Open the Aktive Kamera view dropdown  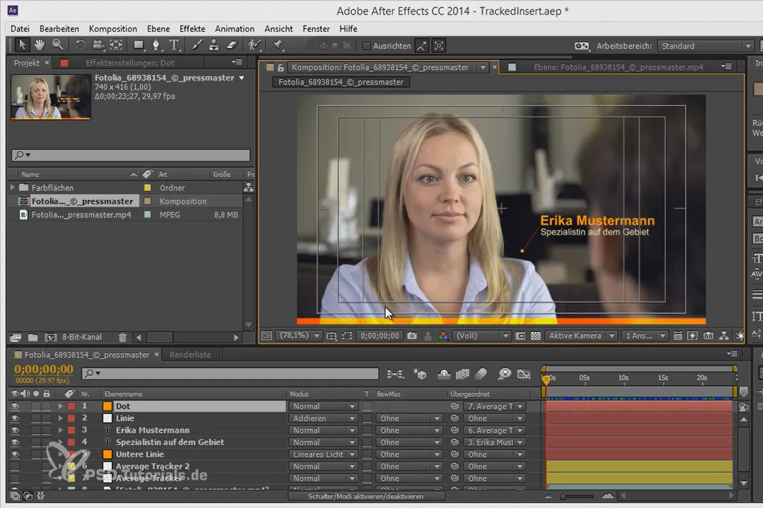[x=581, y=336]
